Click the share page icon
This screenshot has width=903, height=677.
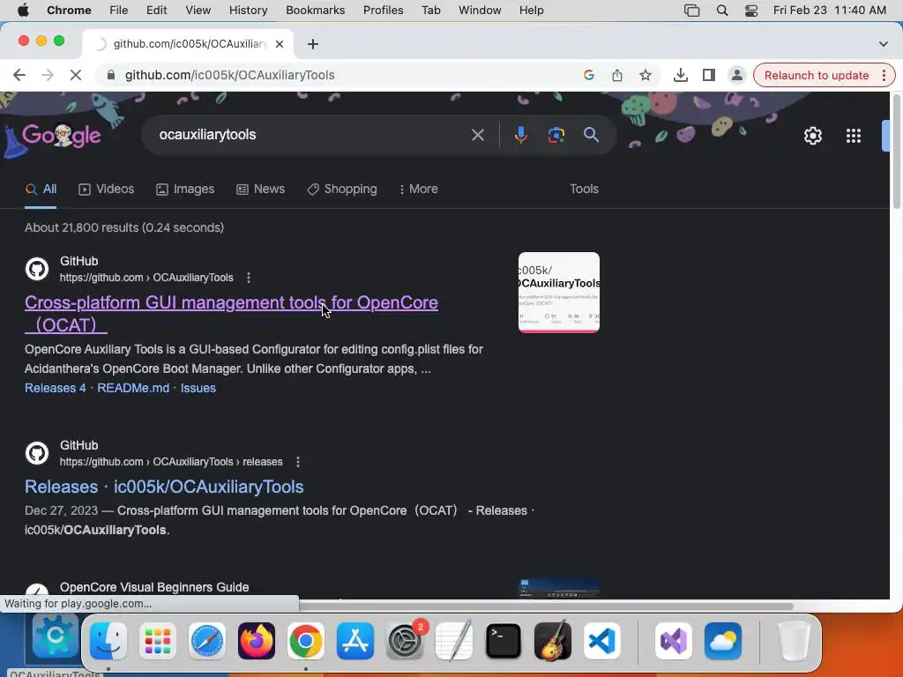click(x=617, y=75)
